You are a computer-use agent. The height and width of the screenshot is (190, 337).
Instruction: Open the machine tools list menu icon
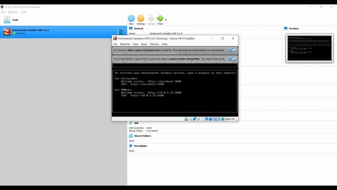point(120,32)
